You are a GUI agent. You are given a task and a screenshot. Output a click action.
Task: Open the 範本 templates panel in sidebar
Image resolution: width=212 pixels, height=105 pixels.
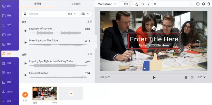(7, 6)
